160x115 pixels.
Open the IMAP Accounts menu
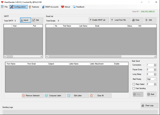50,7
